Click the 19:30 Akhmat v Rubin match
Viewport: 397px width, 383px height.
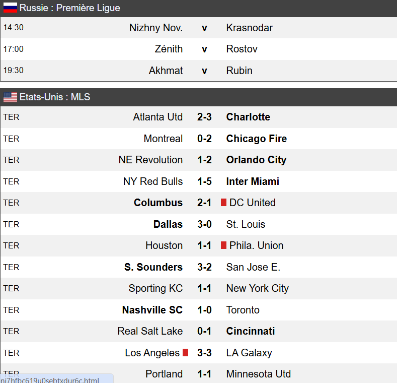click(204, 71)
